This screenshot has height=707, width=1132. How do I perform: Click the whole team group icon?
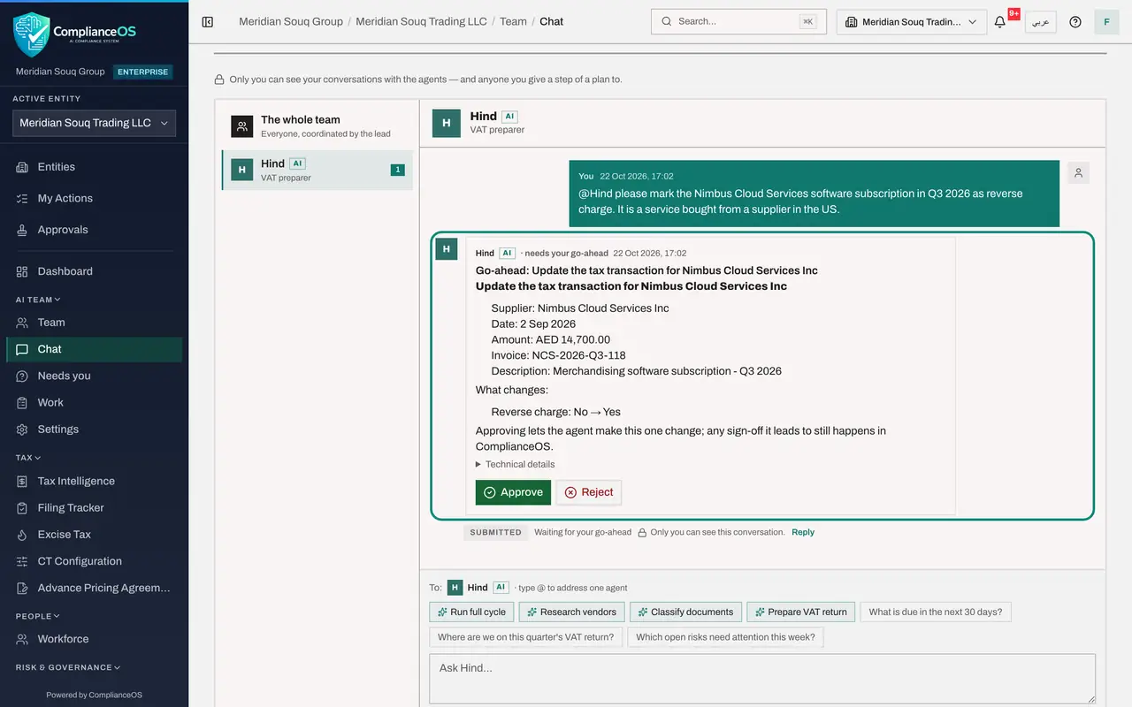pos(241,126)
